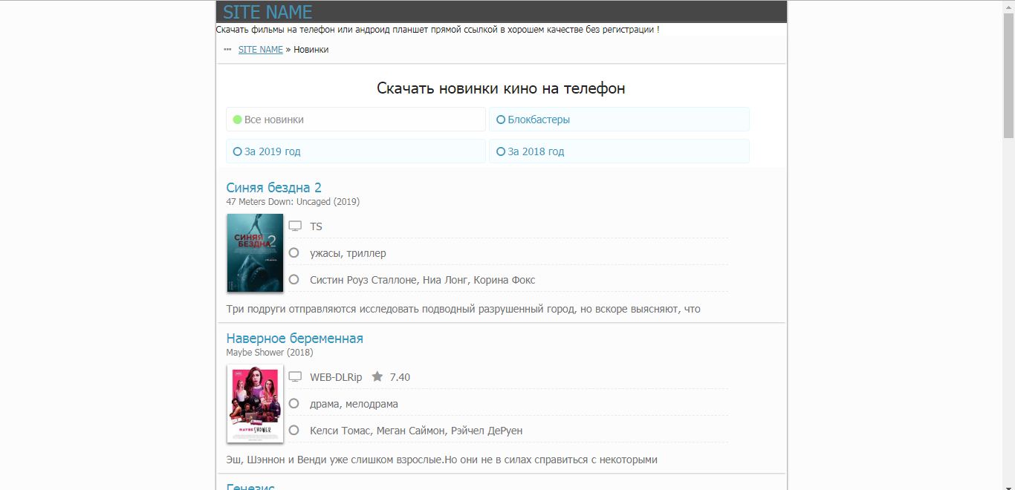The height and width of the screenshot is (490, 1015).
Task: Filter movies by За 2018 год
Action: click(619, 151)
